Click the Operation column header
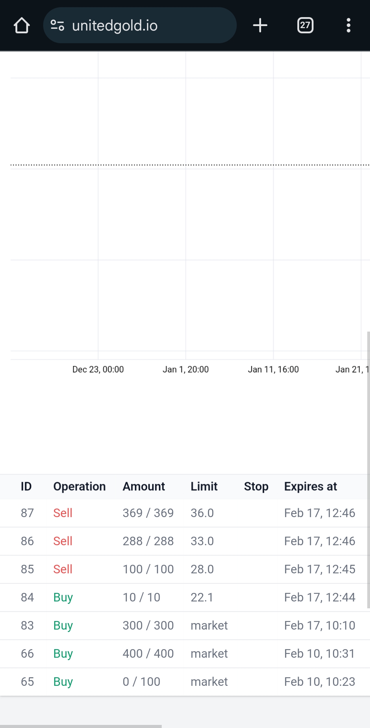 click(79, 486)
